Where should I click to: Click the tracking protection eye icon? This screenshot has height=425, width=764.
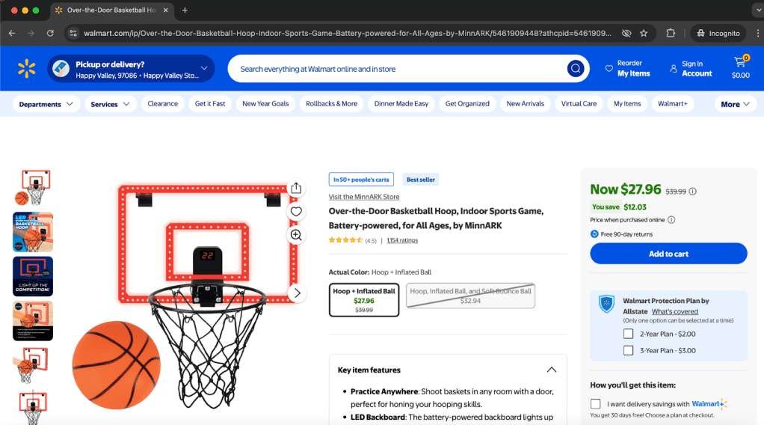(x=626, y=33)
